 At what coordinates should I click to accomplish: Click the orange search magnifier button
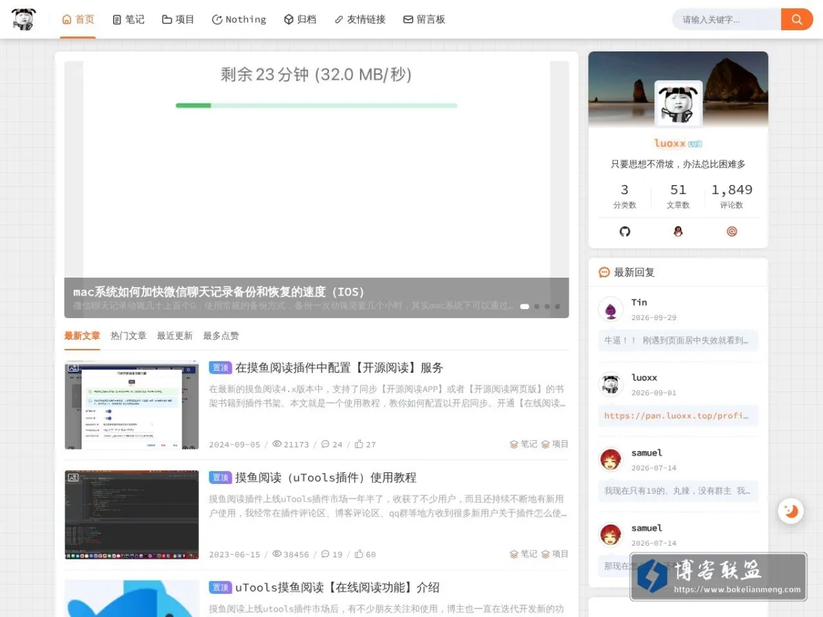(x=797, y=19)
